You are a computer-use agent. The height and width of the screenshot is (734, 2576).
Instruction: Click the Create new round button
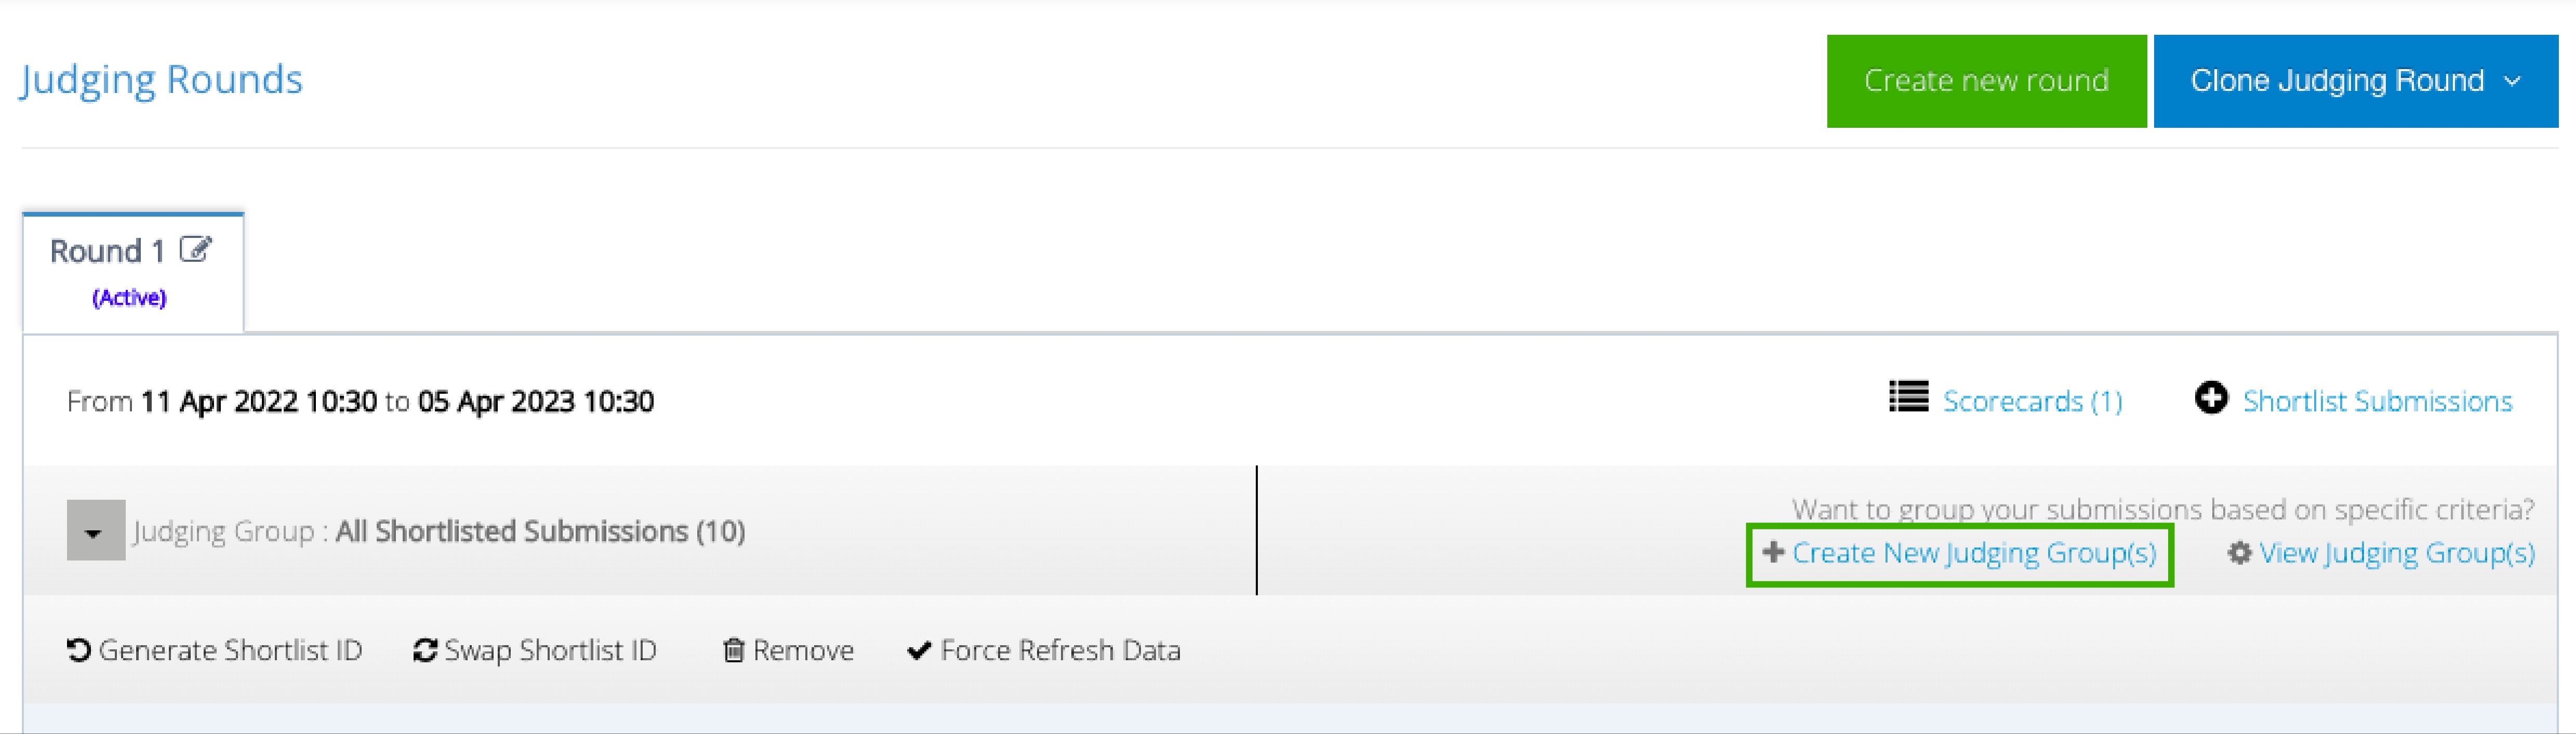coord(1986,81)
